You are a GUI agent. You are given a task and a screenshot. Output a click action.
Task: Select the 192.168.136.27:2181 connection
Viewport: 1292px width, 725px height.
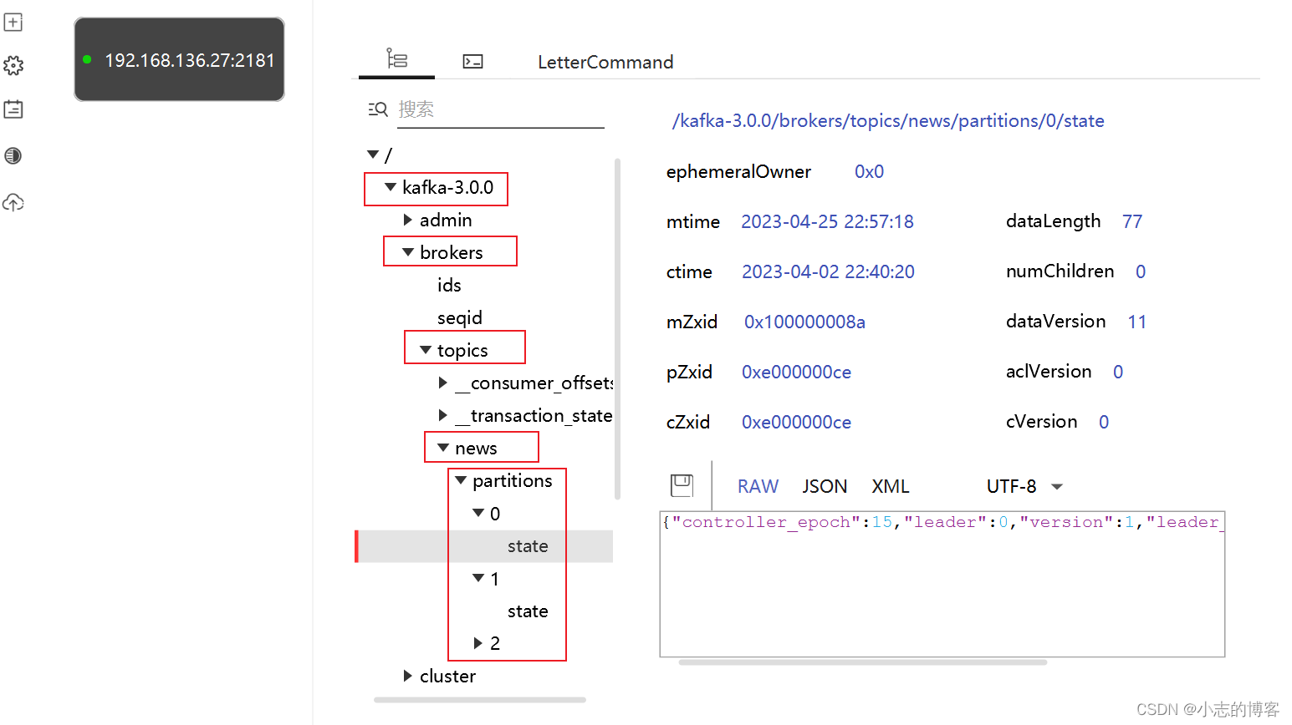[179, 60]
